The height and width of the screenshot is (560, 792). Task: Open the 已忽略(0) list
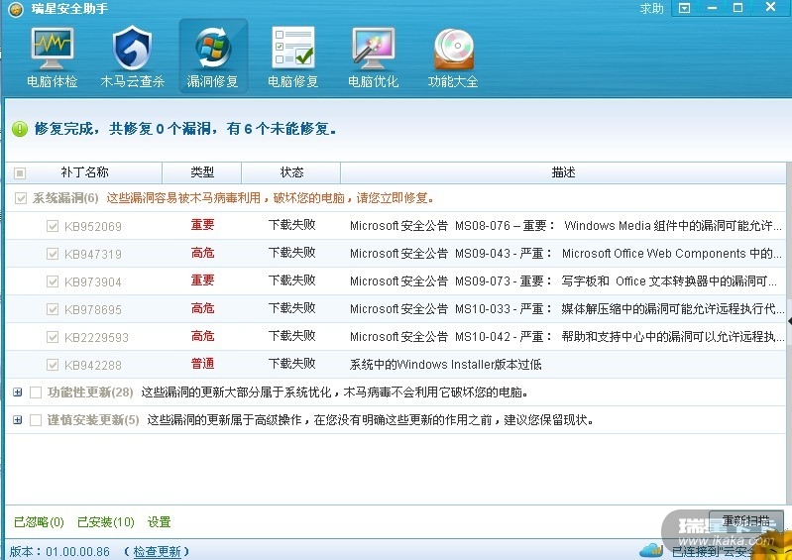[39, 522]
